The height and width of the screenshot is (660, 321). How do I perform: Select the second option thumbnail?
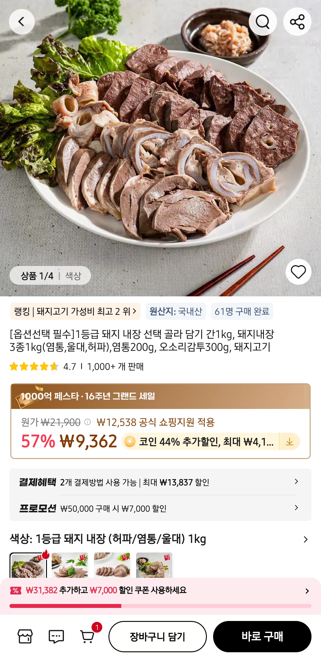coord(70,565)
